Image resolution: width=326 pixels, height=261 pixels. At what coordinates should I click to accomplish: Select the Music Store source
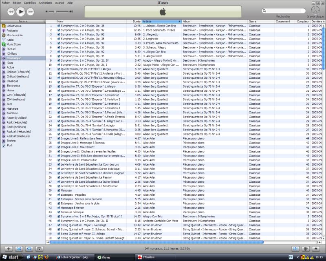pos(13,44)
